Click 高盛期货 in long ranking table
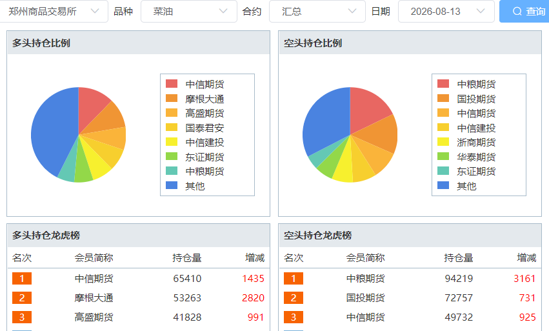The image size is (549, 331). pos(94,317)
